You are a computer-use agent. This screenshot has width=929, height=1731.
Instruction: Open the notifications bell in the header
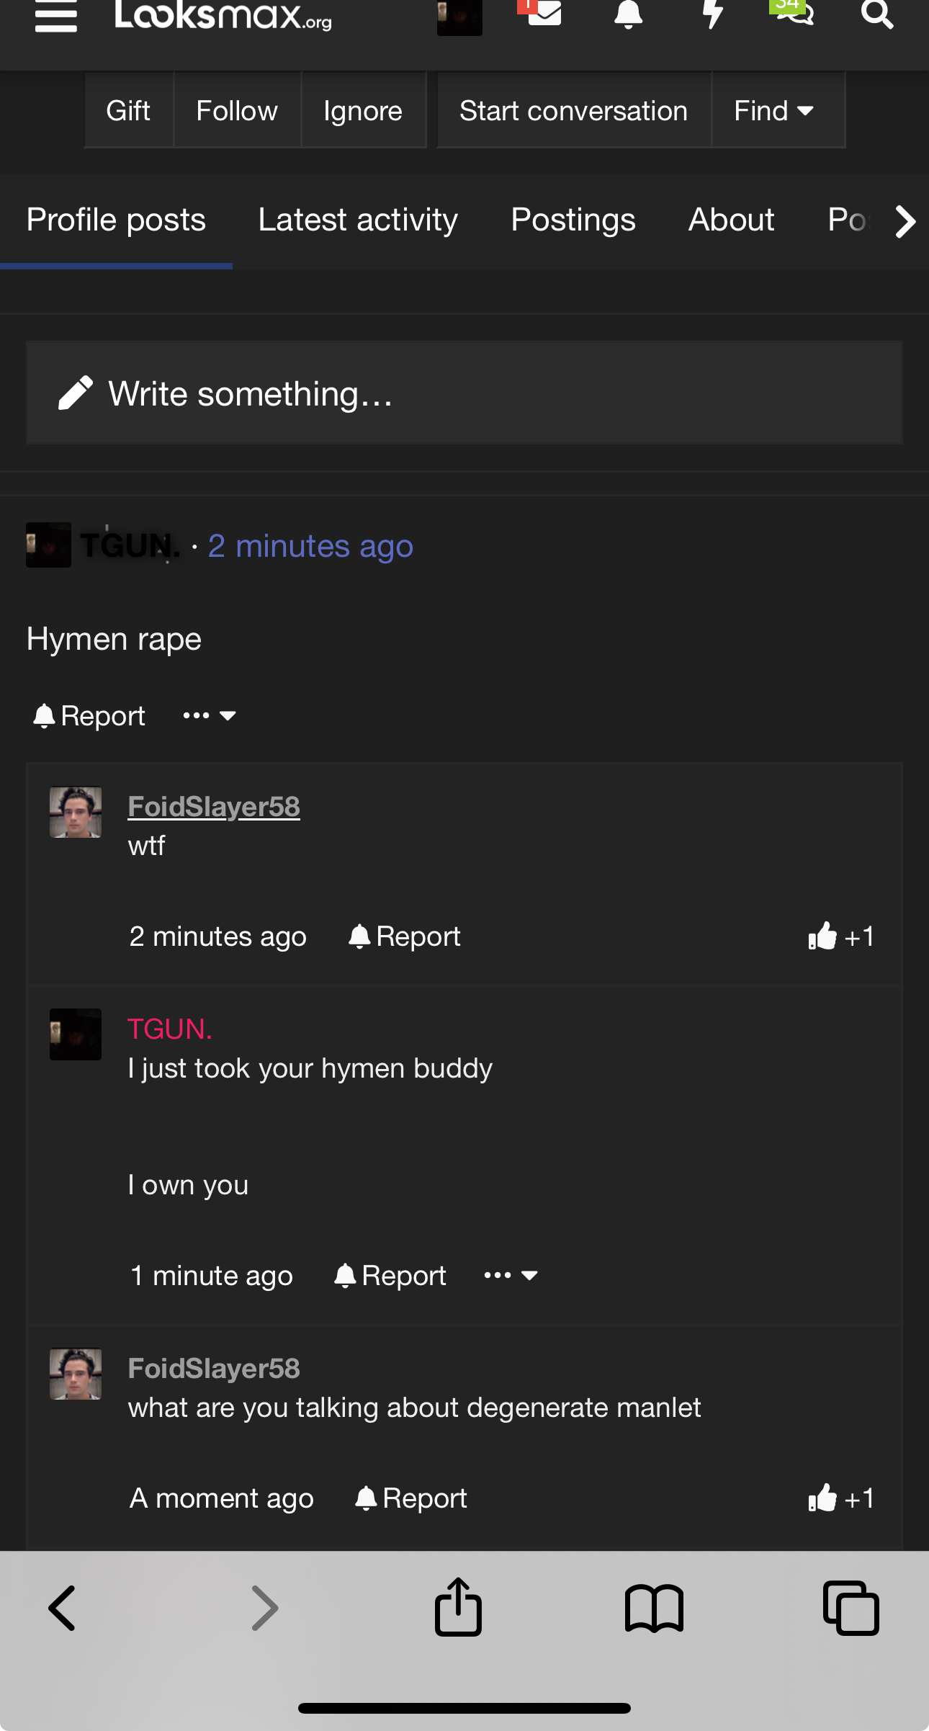pyautogui.click(x=628, y=14)
